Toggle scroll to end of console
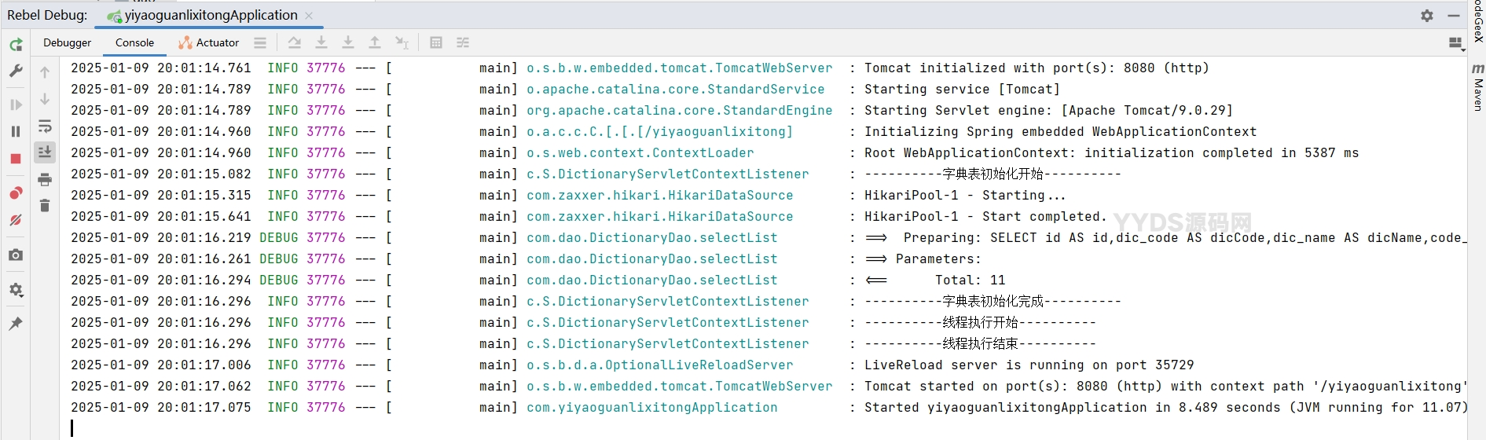The height and width of the screenshot is (440, 1486). click(x=45, y=152)
